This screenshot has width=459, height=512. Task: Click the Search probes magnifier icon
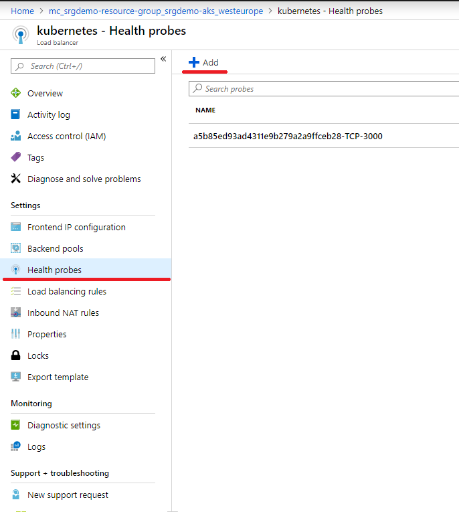coord(197,88)
